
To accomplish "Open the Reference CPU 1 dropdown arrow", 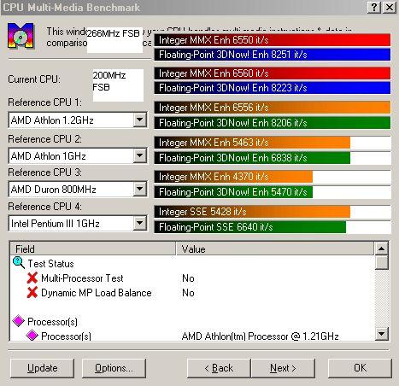I will (139, 120).
